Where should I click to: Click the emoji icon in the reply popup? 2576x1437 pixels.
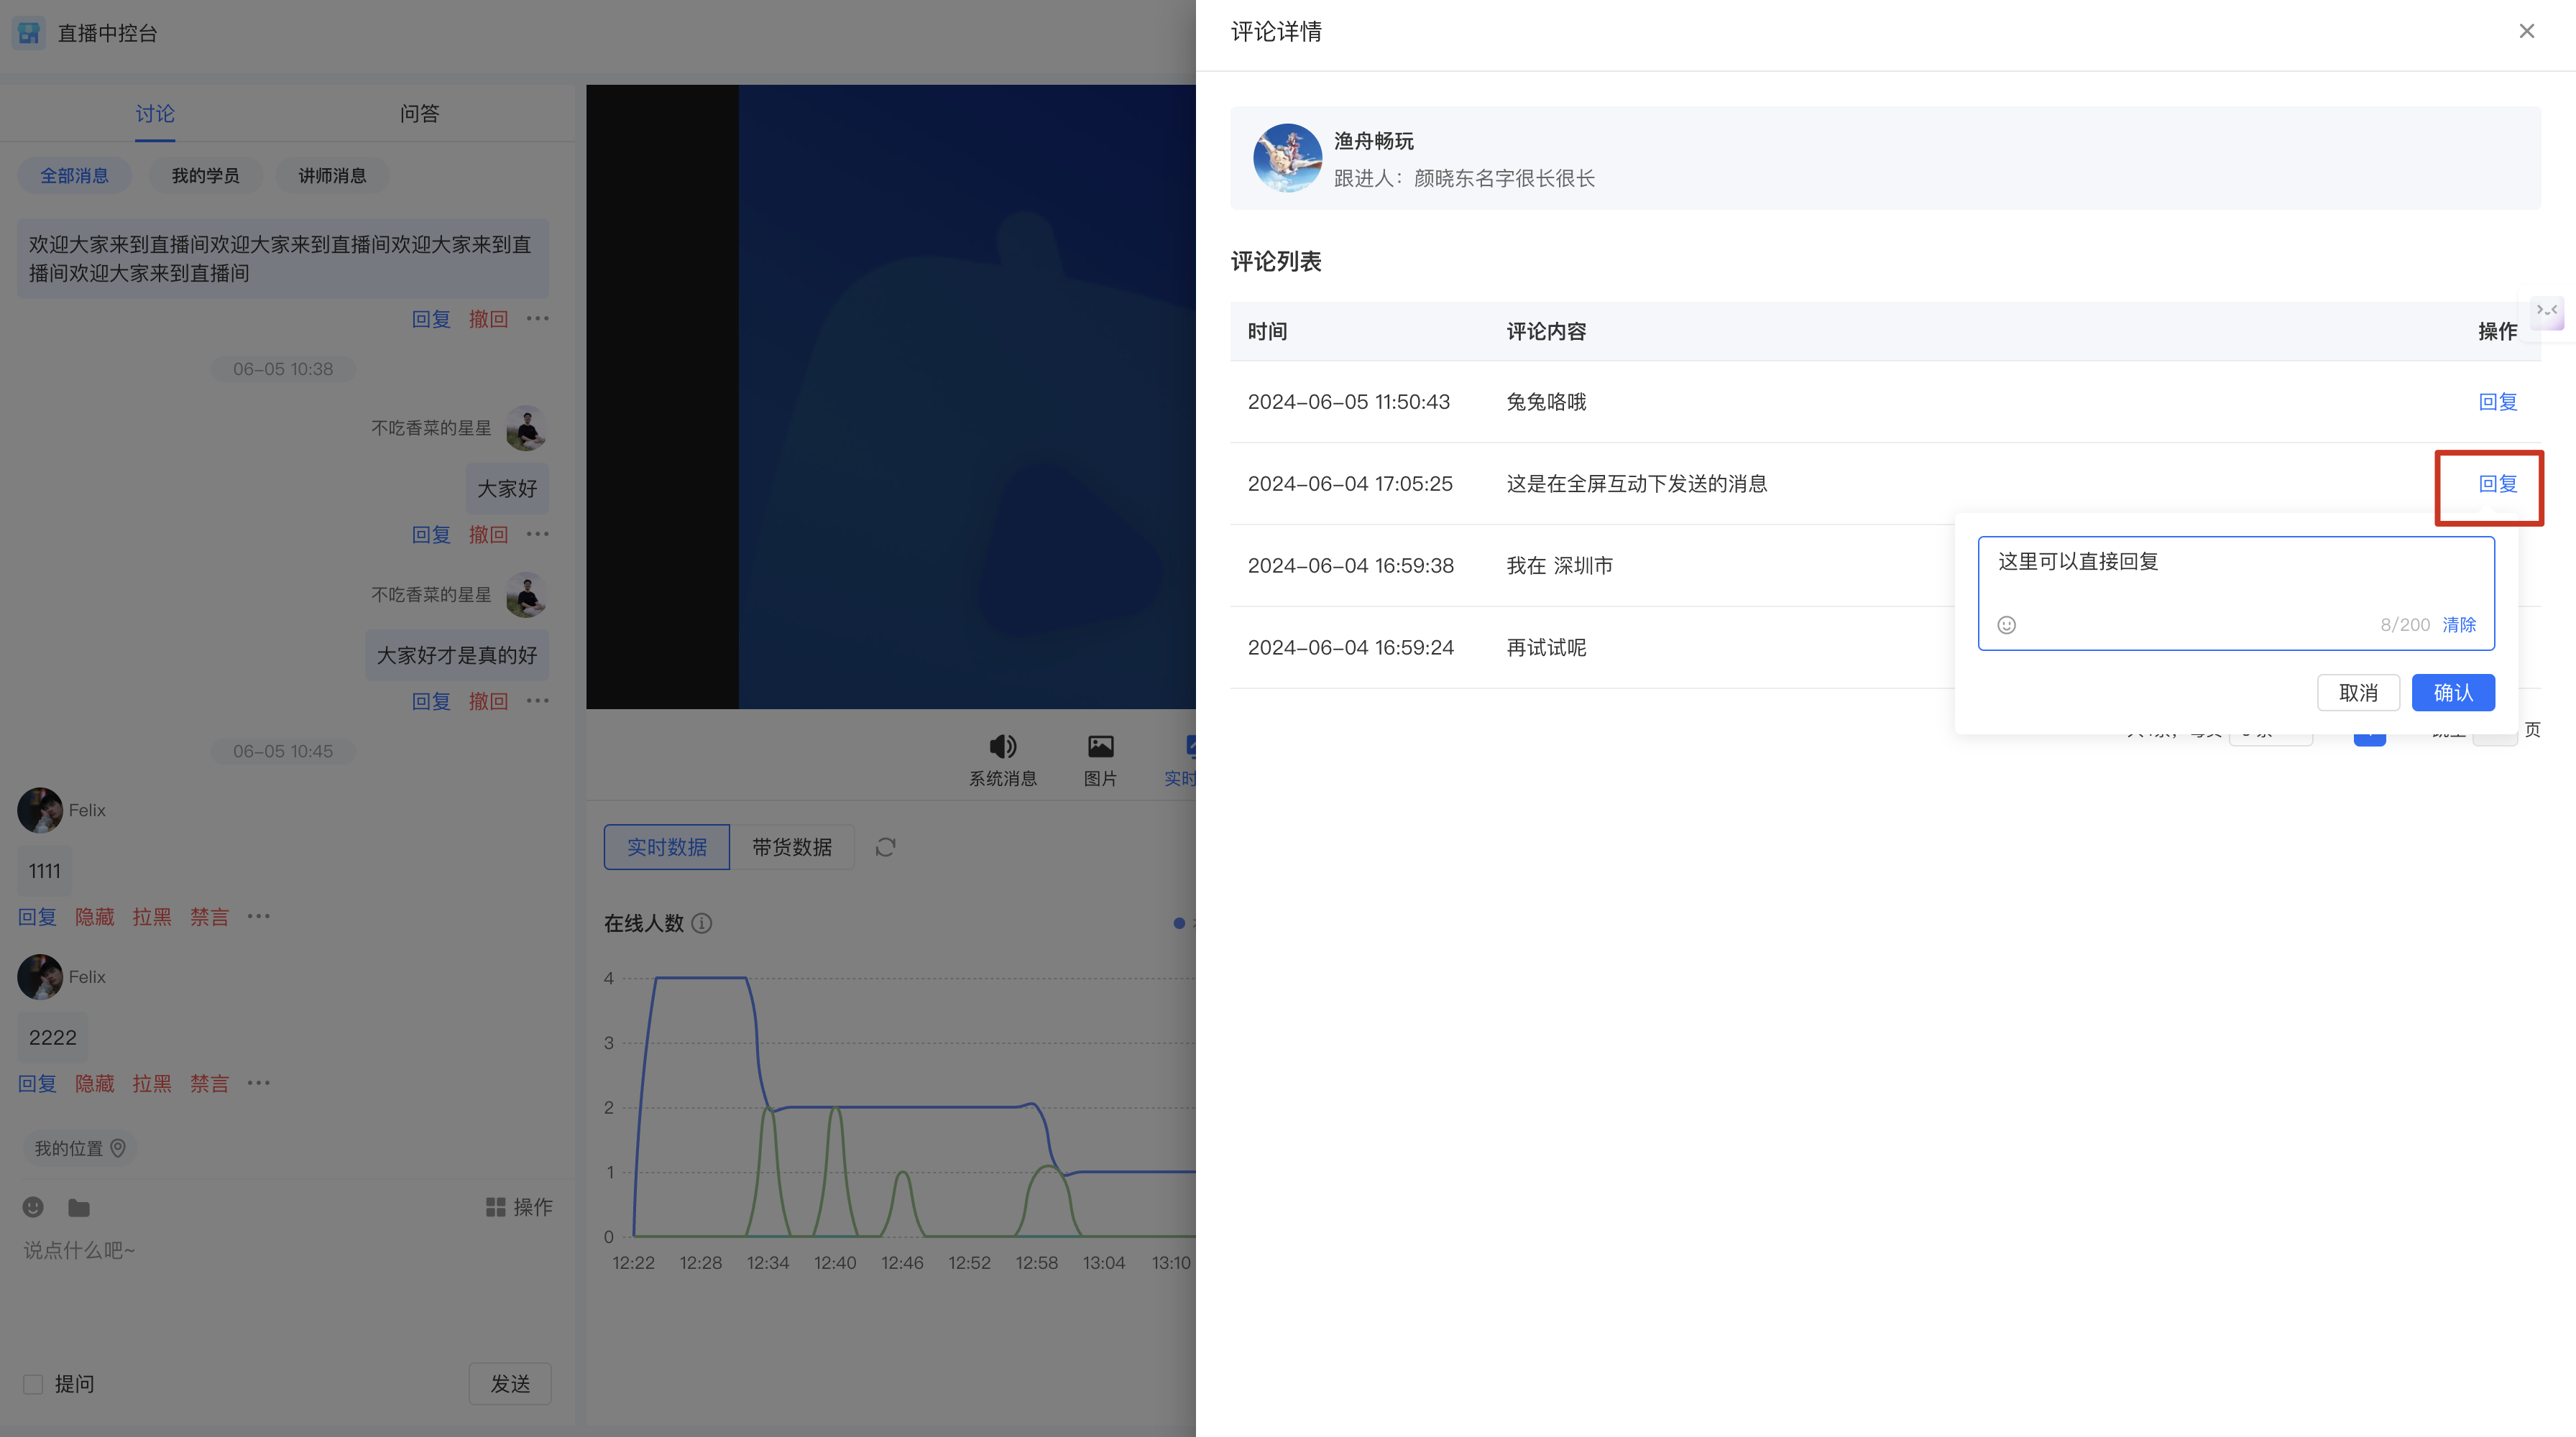tap(2006, 624)
